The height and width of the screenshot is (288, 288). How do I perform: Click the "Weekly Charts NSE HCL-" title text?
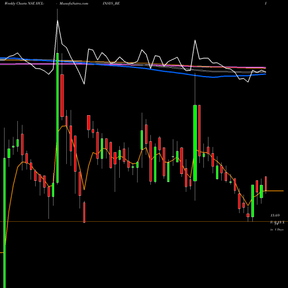pos(24,3)
